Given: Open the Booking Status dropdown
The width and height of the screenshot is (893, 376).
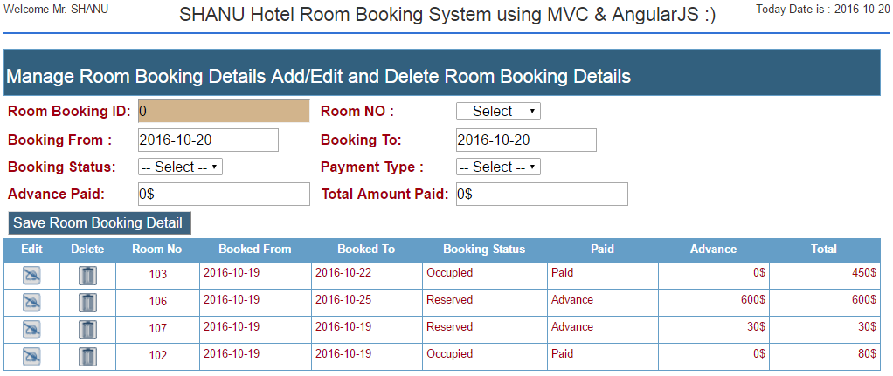Looking at the screenshot, I should click(180, 167).
